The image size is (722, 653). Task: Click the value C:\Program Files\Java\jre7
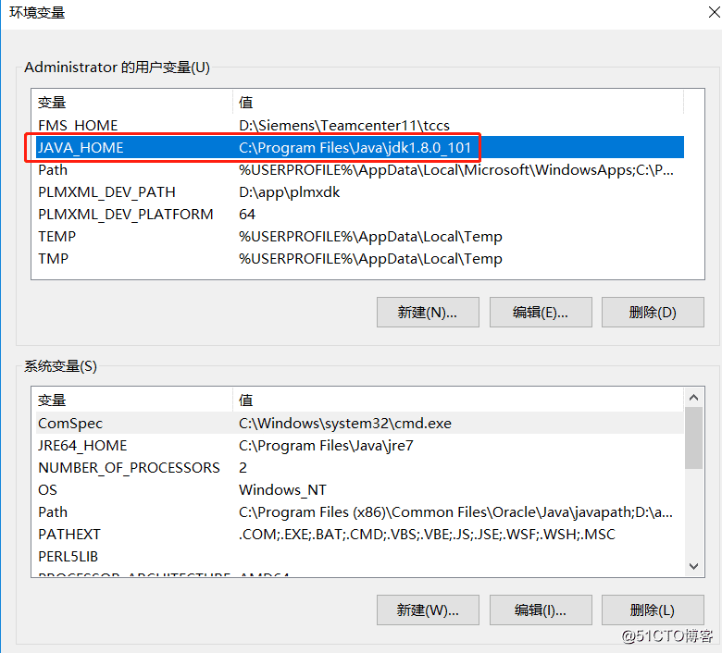point(326,445)
